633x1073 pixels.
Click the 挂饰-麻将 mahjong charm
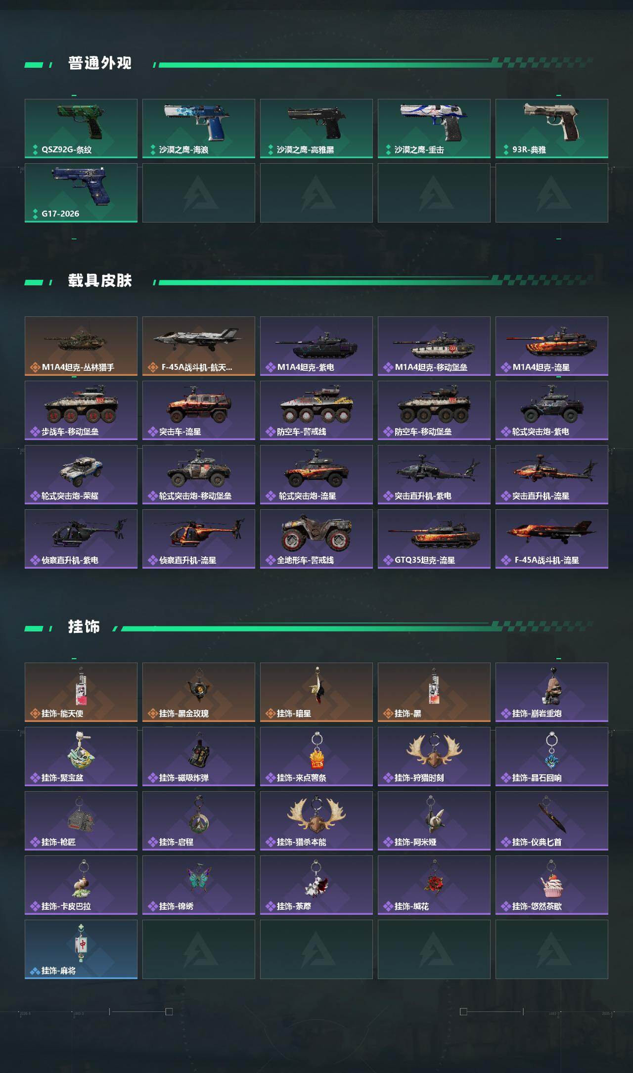(81, 949)
